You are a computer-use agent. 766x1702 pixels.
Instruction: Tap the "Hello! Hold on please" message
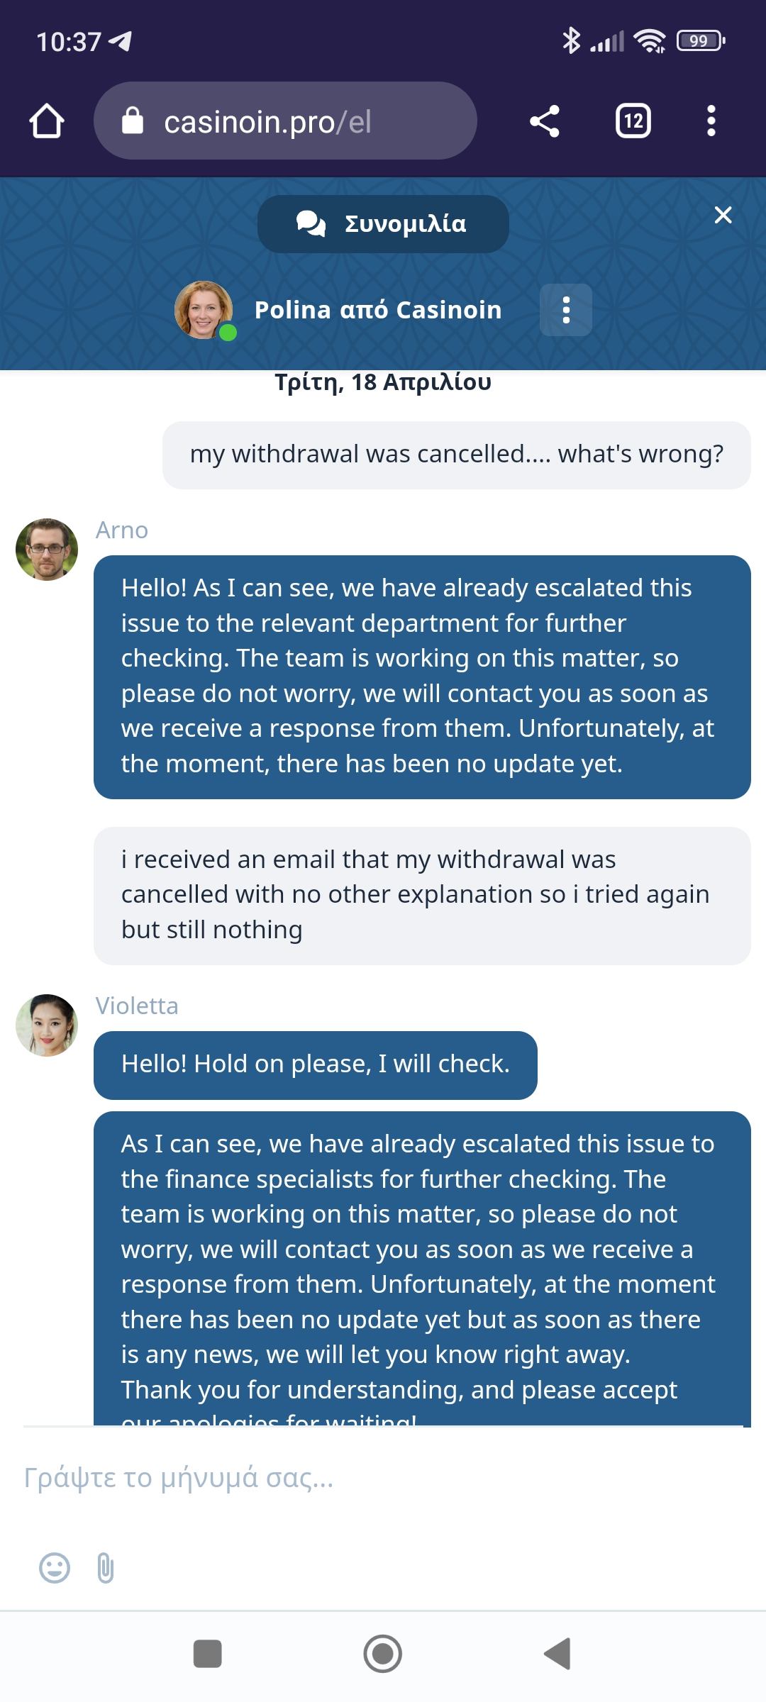[316, 1065]
